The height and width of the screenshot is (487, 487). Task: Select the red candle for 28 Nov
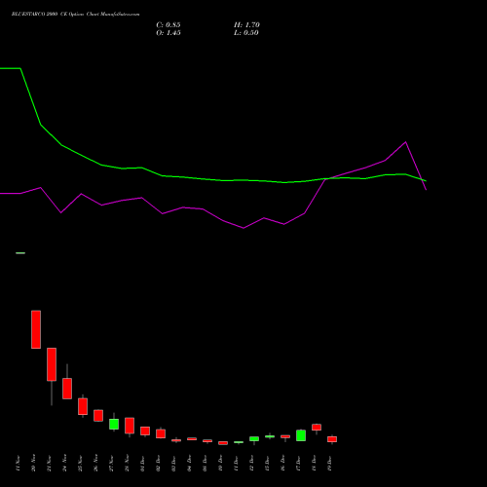(130, 426)
